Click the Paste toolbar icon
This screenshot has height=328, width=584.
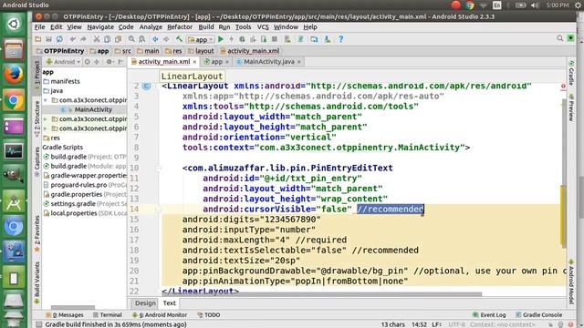118,39
